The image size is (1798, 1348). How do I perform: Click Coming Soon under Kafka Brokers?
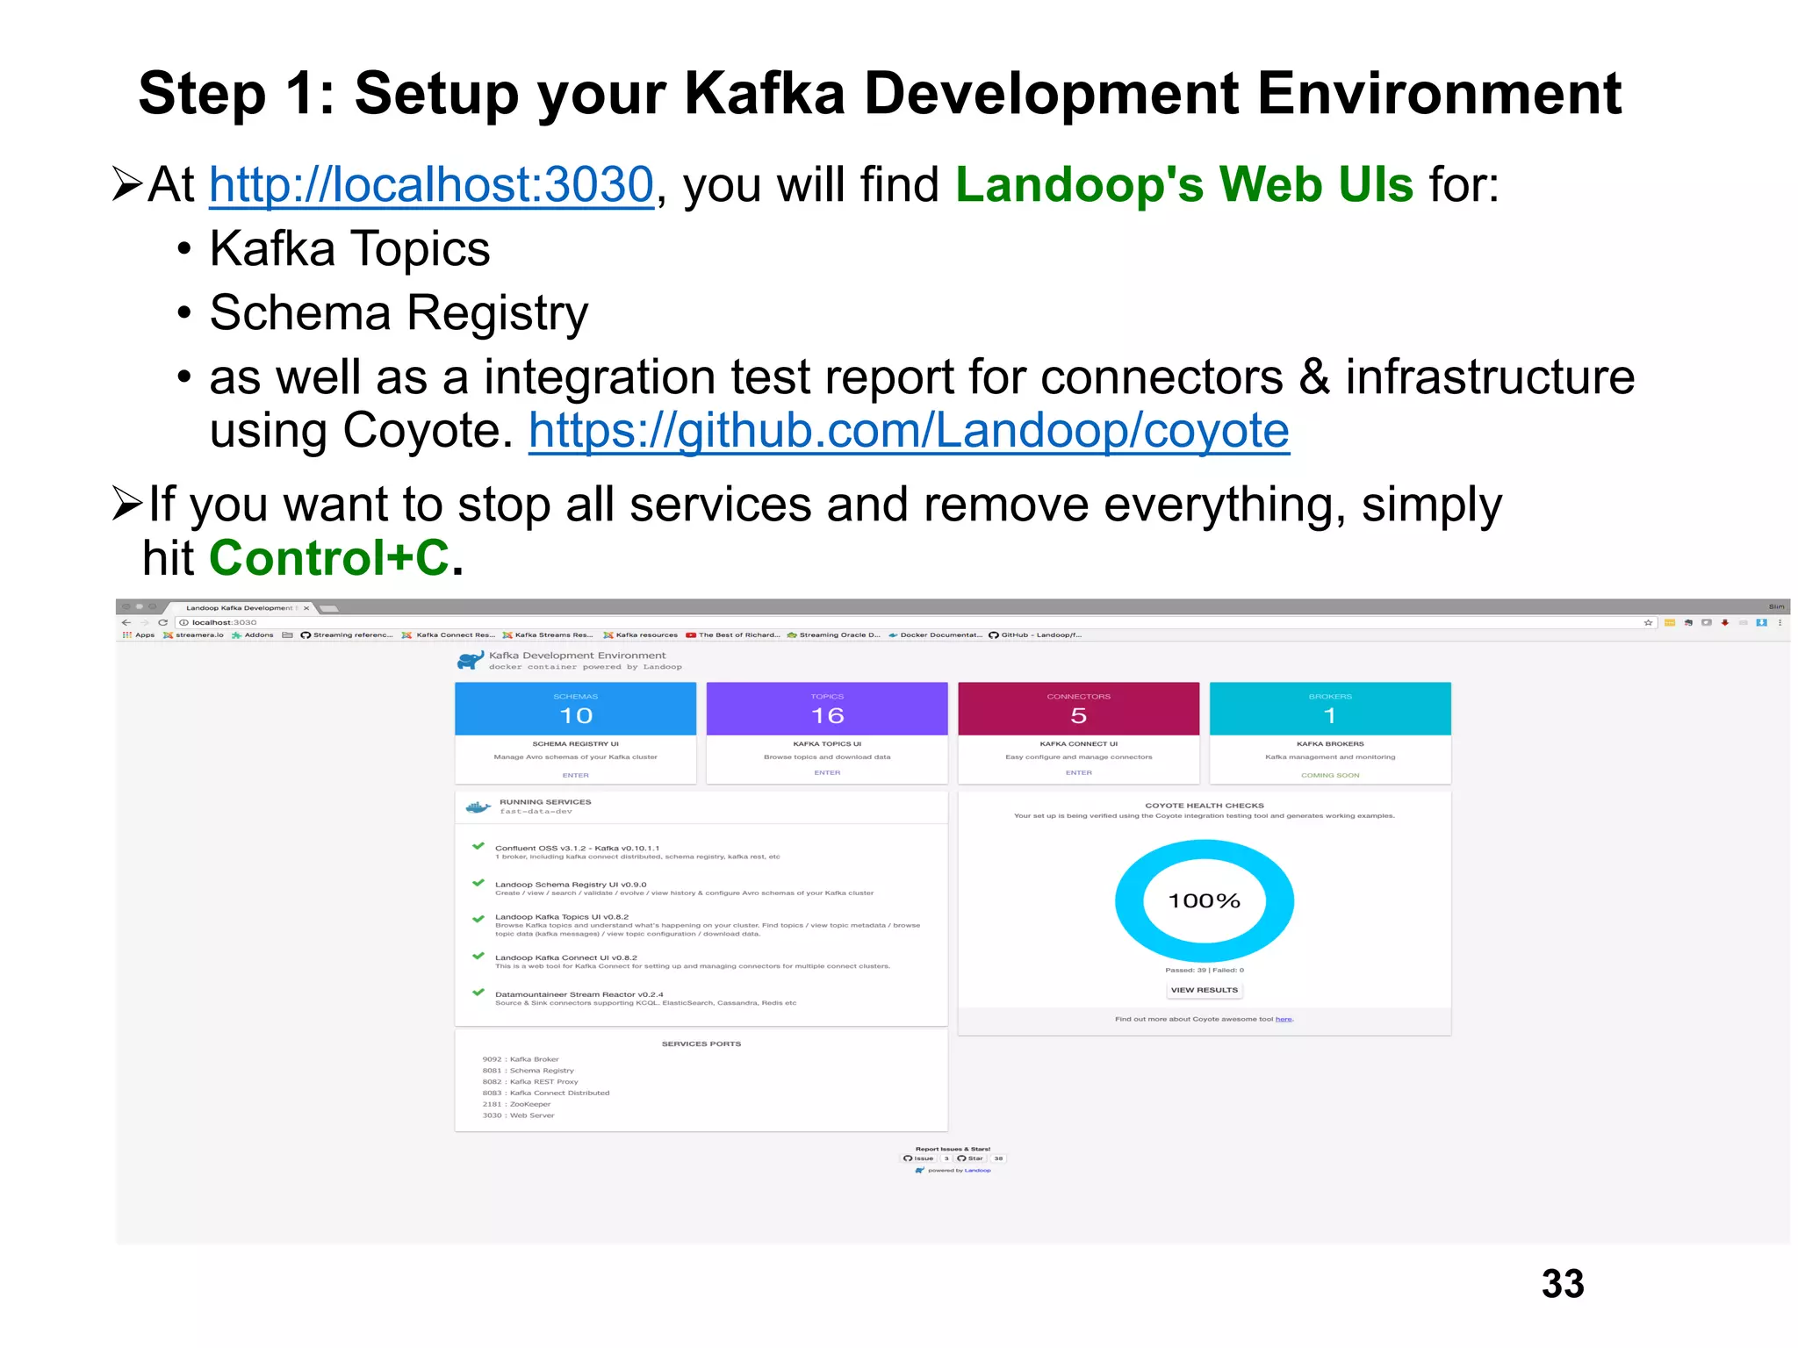click(x=1330, y=775)
